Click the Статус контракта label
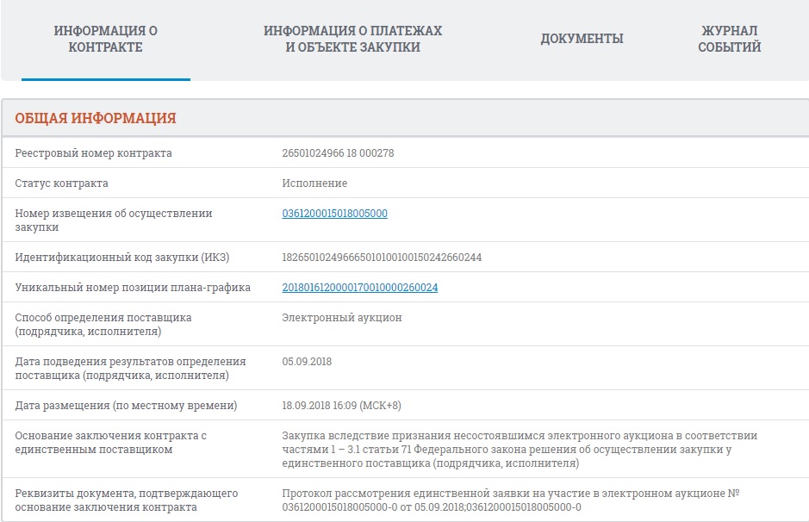 [62, 183]
